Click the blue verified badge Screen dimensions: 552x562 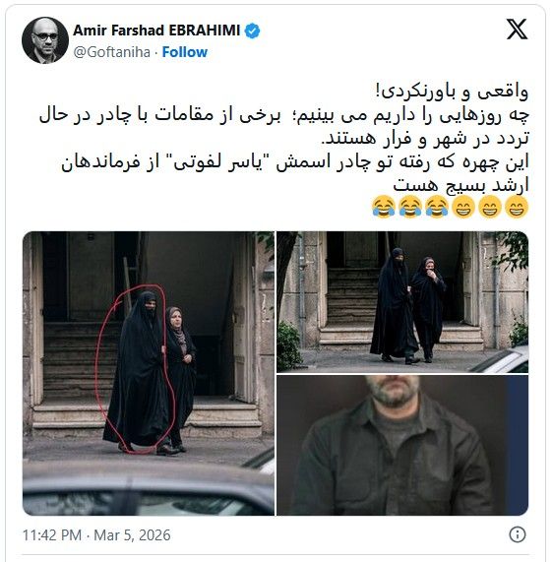coord(253,31)
